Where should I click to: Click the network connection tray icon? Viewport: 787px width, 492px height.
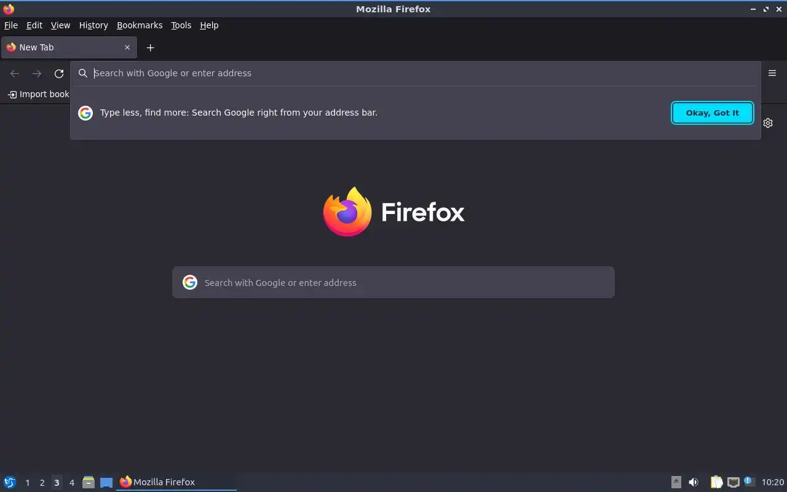click(x=734, y=482)
